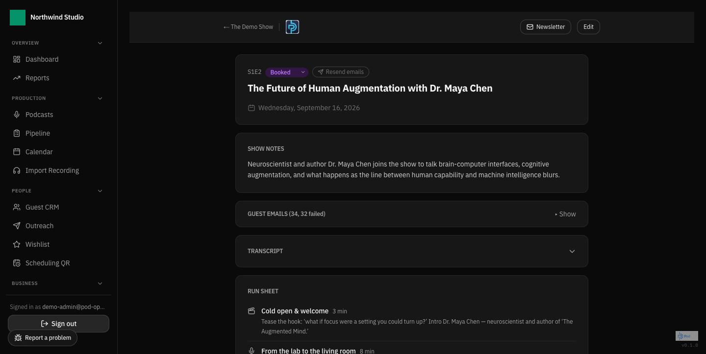This screenshot has width=706, height=354.
Task: Click Resend emails button
Action: pyautogui.click(x=341, y=72)
